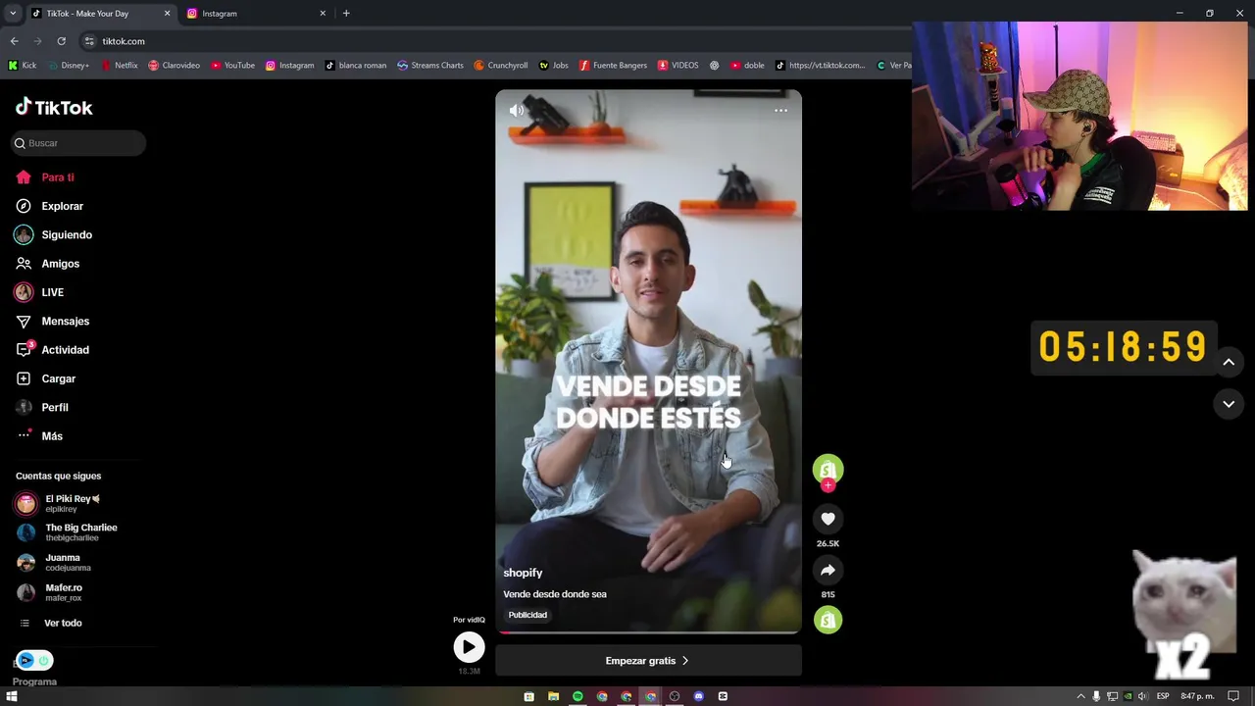
Task: Open the blanca roman bookmark
Action: 356,66
